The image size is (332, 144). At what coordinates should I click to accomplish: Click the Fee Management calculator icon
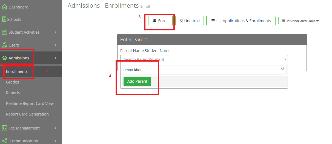pyautogui.click(x=4, y=128)
